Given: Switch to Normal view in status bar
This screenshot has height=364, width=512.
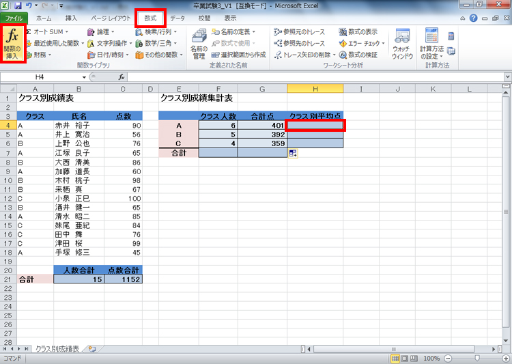Looking at the screenshot, I should tap(395, 359).
